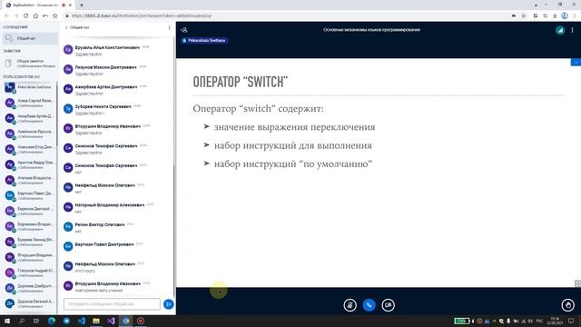Open browser downloads icon

click(x=555, y=16)
